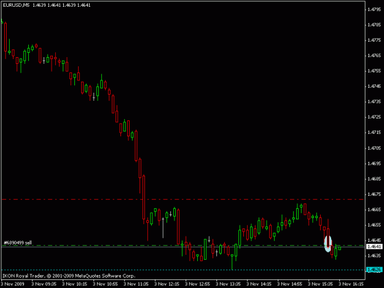Select the green dash-dot sell order line
Viewport: 384px width, 288px height.
coord(183,245)
